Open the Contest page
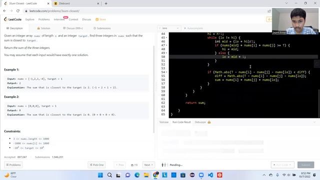320x180 pixels. [73, 19]
